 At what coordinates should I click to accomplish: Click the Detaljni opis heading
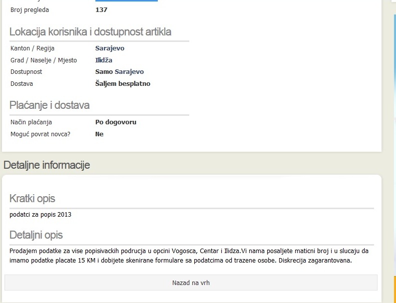tap(36, 235)
